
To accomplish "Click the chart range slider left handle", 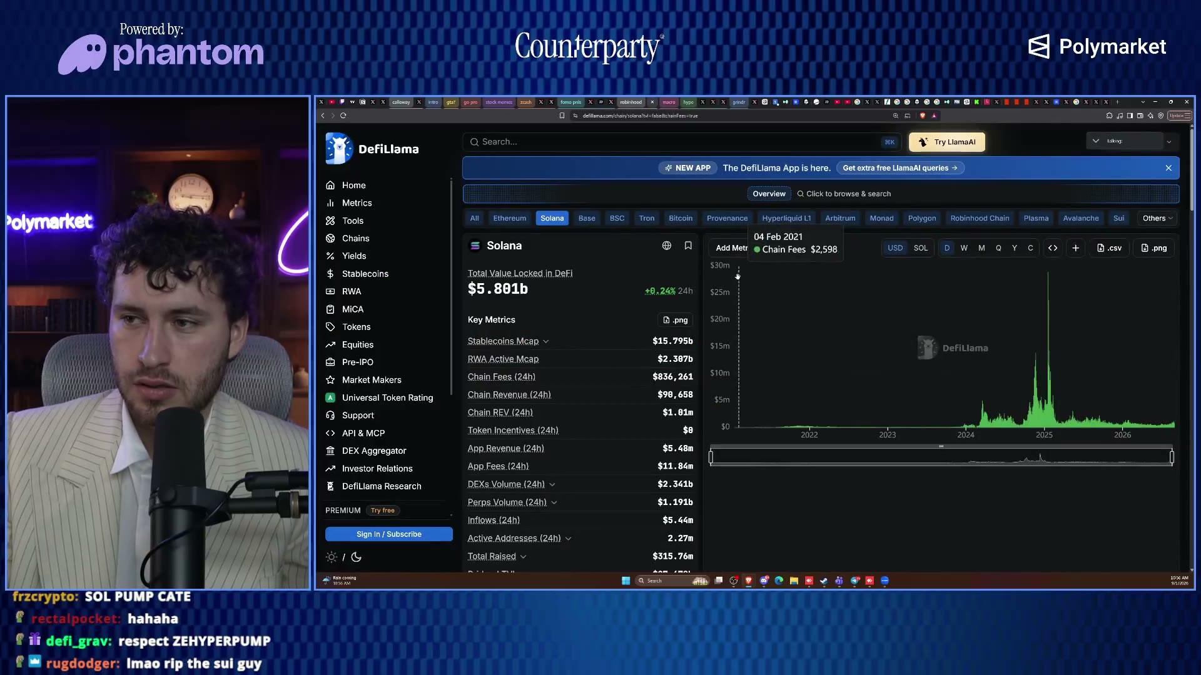I will (711, 457).
